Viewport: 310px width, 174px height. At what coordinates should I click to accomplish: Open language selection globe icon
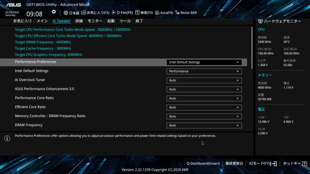click(66, 13)
